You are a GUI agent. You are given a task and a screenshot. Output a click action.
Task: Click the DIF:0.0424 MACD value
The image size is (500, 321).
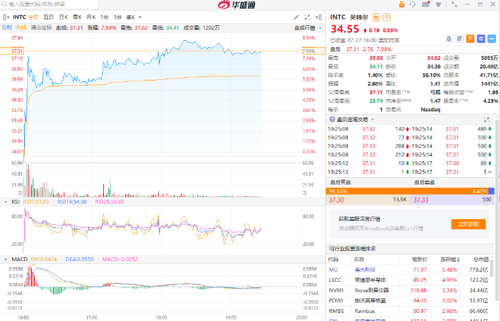tap(44, 260)
